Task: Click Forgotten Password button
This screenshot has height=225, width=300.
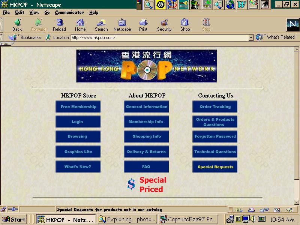Action: (215, 136)
